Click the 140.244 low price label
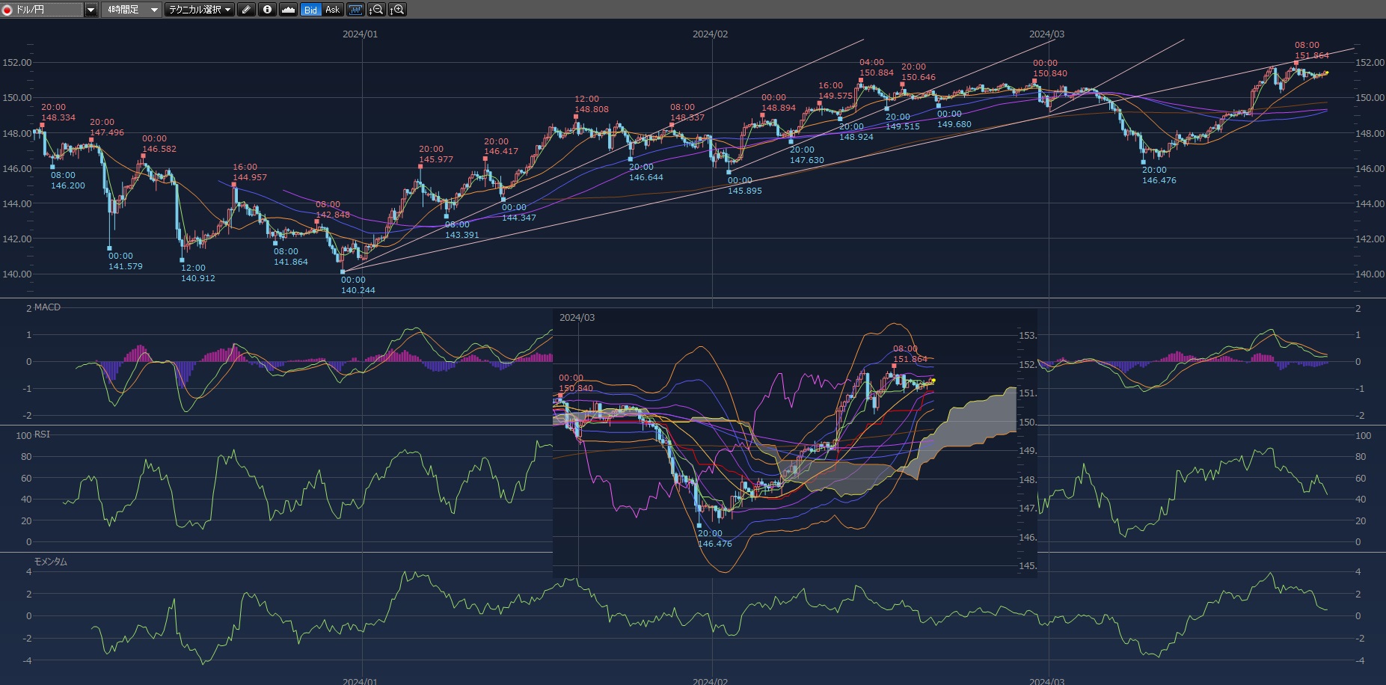The width and height of the screenshot is (1386, 685). coord(358,290)
